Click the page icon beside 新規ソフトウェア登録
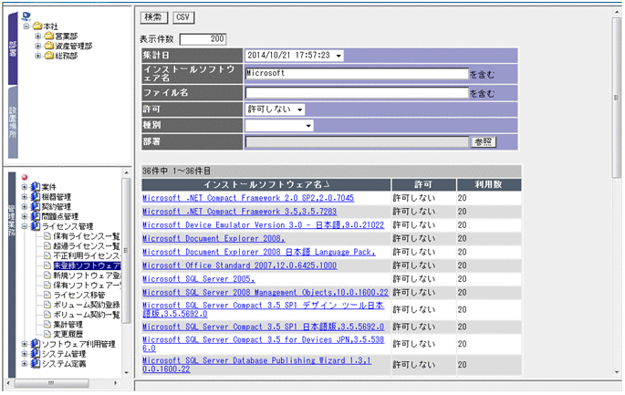 (x=47, y=275)
